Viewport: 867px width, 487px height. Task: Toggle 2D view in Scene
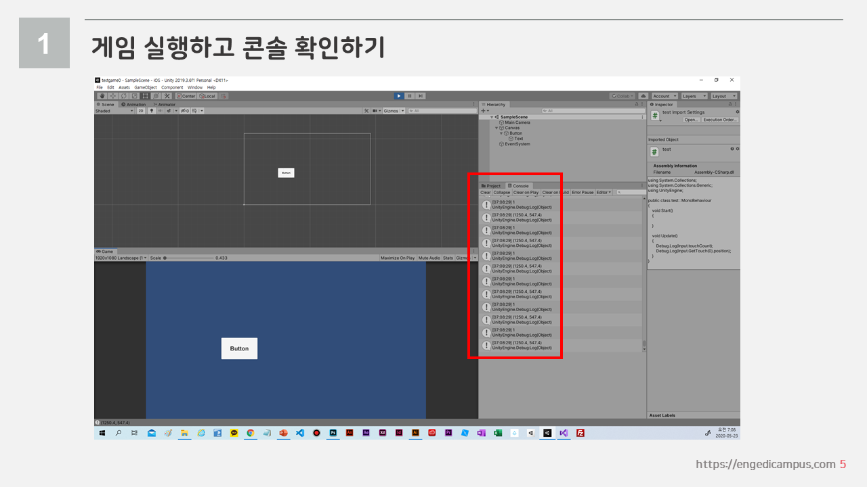pyautogui.click(x=141, y=111)
